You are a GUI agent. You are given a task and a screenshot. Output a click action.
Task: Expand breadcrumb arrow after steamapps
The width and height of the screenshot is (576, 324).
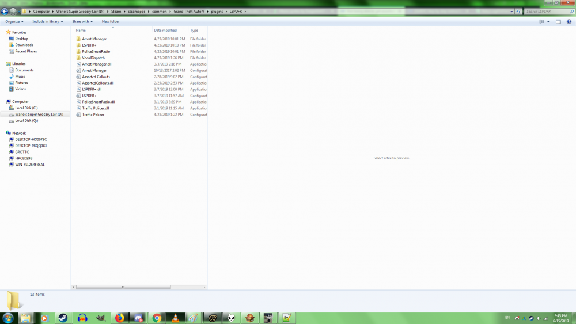point(149,12)
